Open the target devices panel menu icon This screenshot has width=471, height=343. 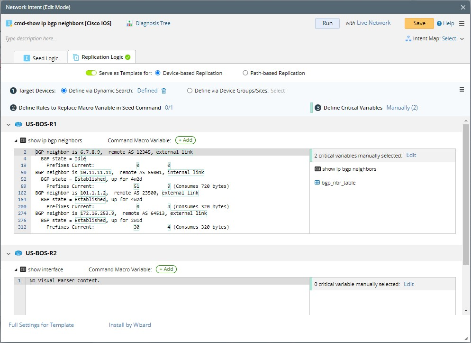[x=462, y=90]
